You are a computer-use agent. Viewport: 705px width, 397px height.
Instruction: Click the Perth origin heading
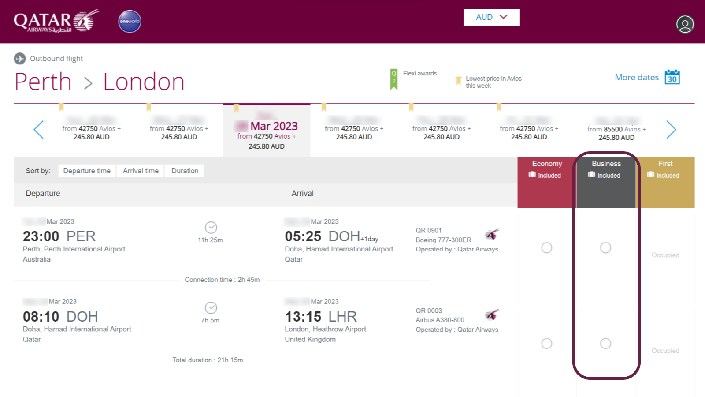tap(43, 82)
